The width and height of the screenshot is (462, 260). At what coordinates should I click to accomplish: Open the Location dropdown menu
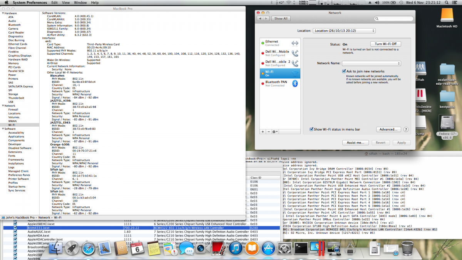(344, 31)
